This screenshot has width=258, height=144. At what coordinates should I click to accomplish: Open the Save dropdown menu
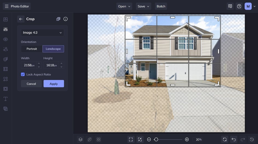point(143,6)
